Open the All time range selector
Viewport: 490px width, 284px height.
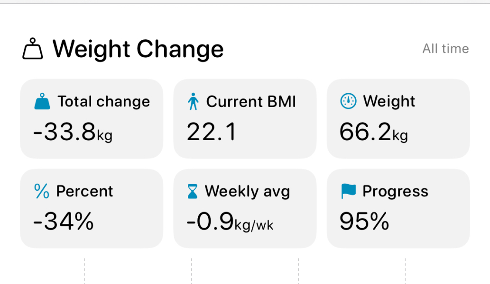445,49
